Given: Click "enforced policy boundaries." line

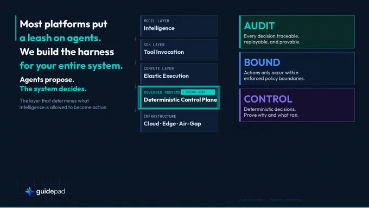Looking at the screenshot, I should point(275,78).
